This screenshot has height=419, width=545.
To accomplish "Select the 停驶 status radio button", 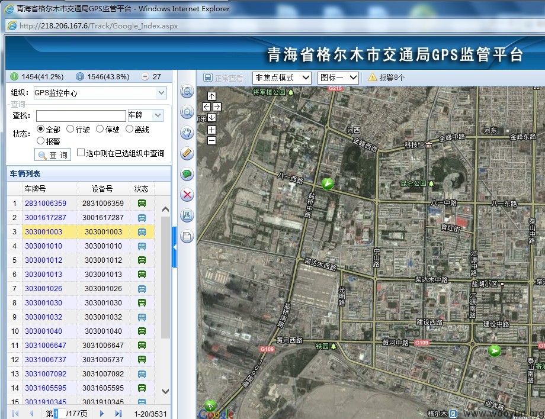I will pyautogui.click(x=100, y=129).
